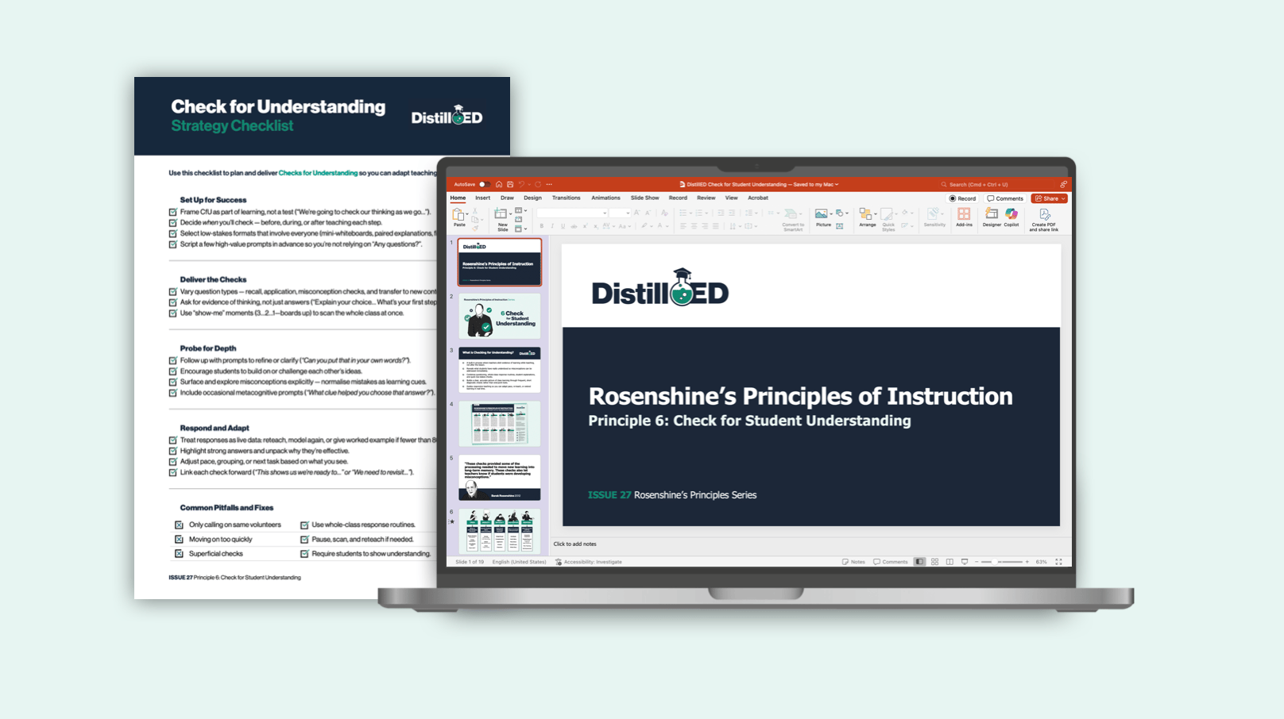Switch to Reading View in status bar

tap(949, 562)
